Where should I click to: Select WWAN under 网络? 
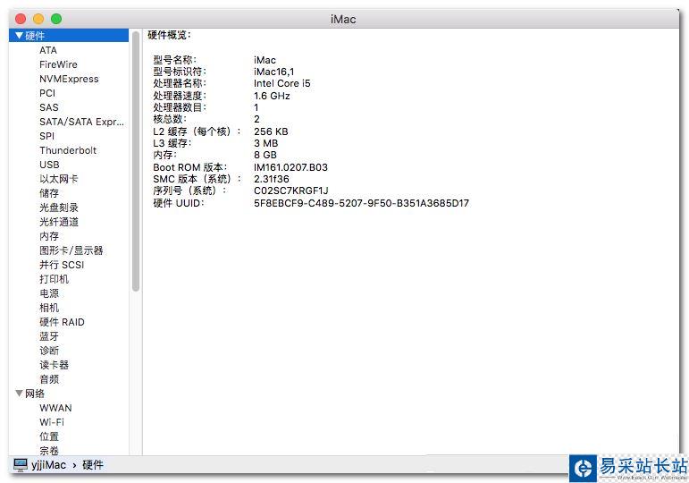coord(55,408)
